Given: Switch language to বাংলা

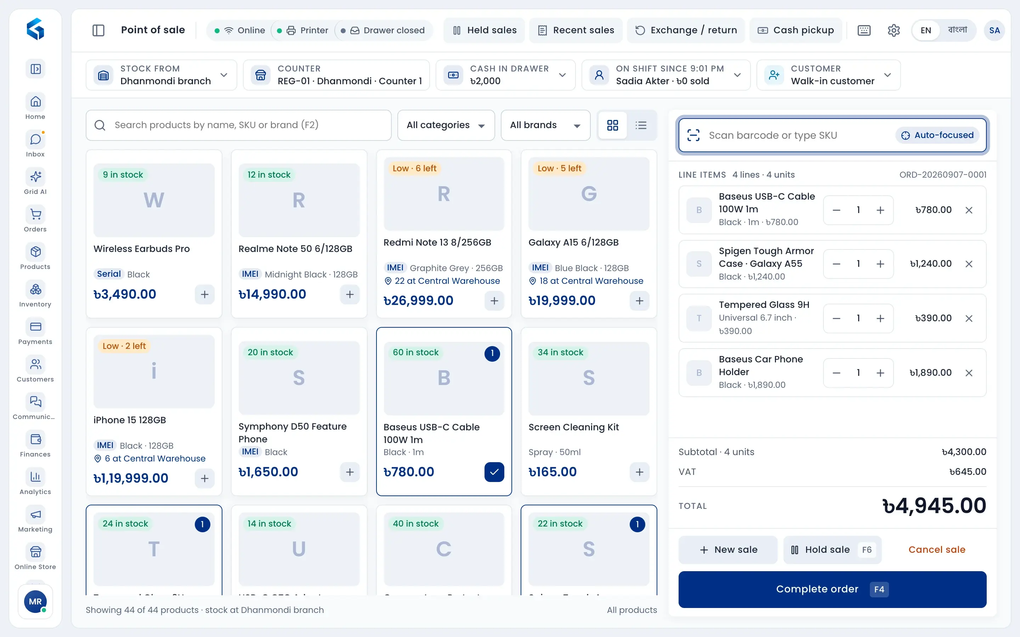Looking at the screenshot, I should tap(957, 30).
